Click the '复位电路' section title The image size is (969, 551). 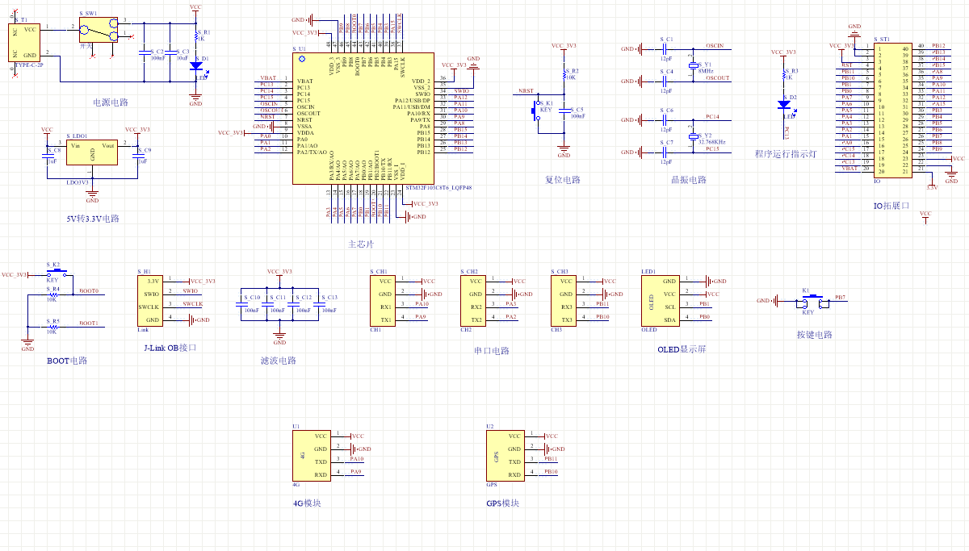[563, 180]
